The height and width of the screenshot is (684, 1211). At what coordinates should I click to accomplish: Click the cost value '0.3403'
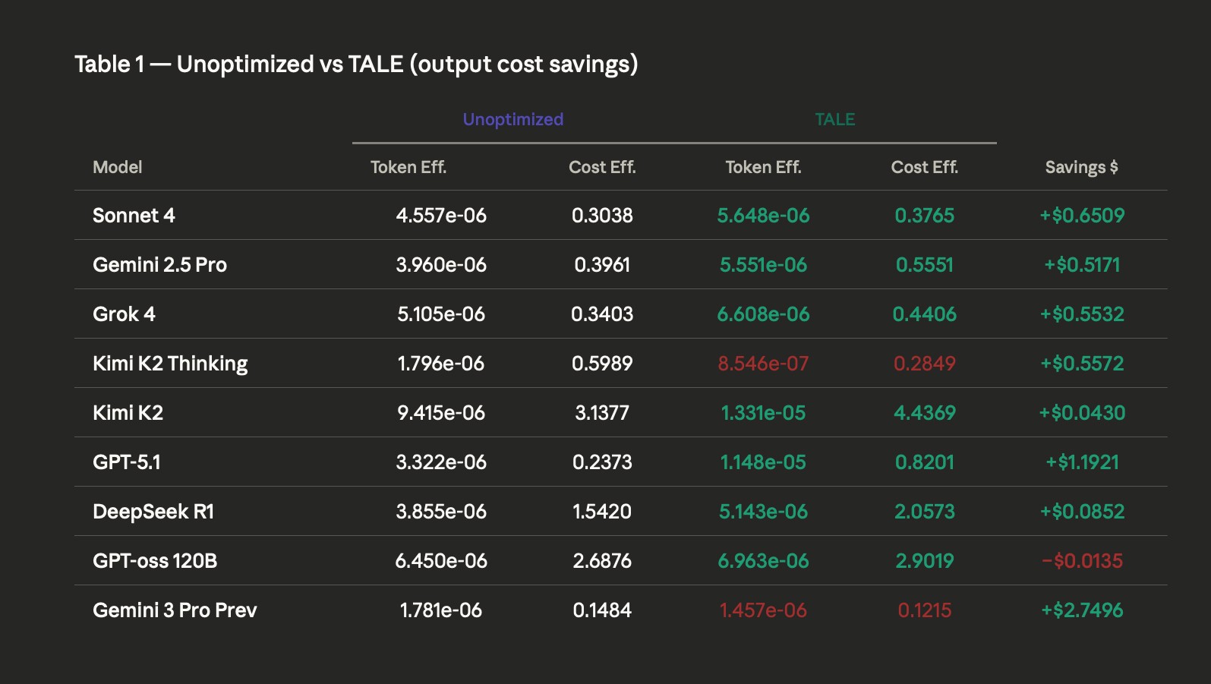602,314
